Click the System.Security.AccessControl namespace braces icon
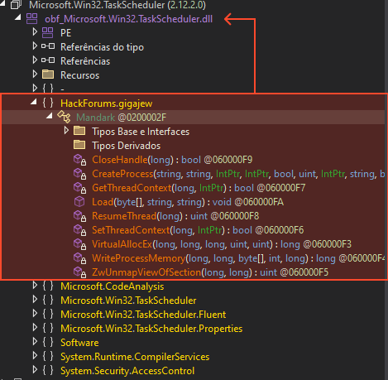The image size is (388, 380). point(48,370)
